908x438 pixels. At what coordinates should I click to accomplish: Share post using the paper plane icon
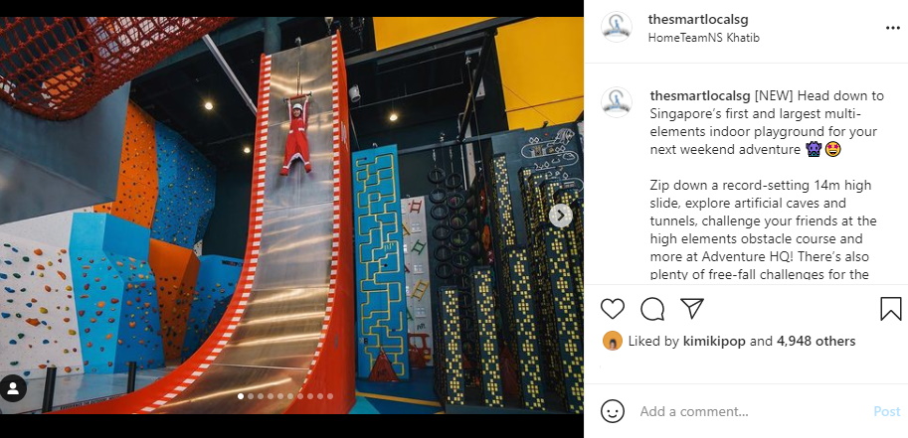692,309
